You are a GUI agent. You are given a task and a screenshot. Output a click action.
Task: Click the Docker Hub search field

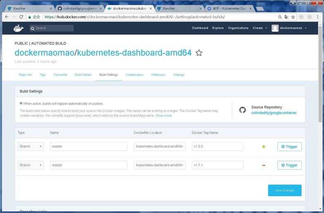(52, 28)
